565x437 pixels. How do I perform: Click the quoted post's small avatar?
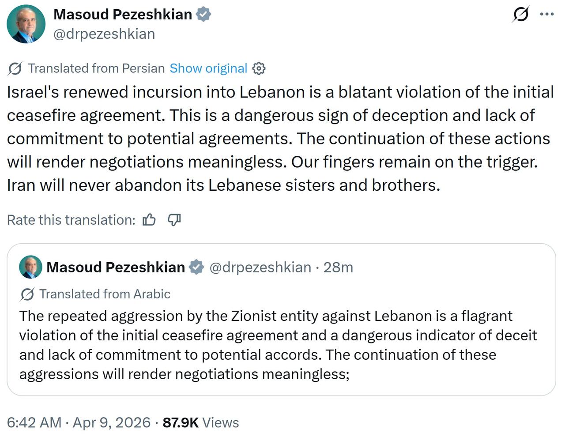coord(30,267)
